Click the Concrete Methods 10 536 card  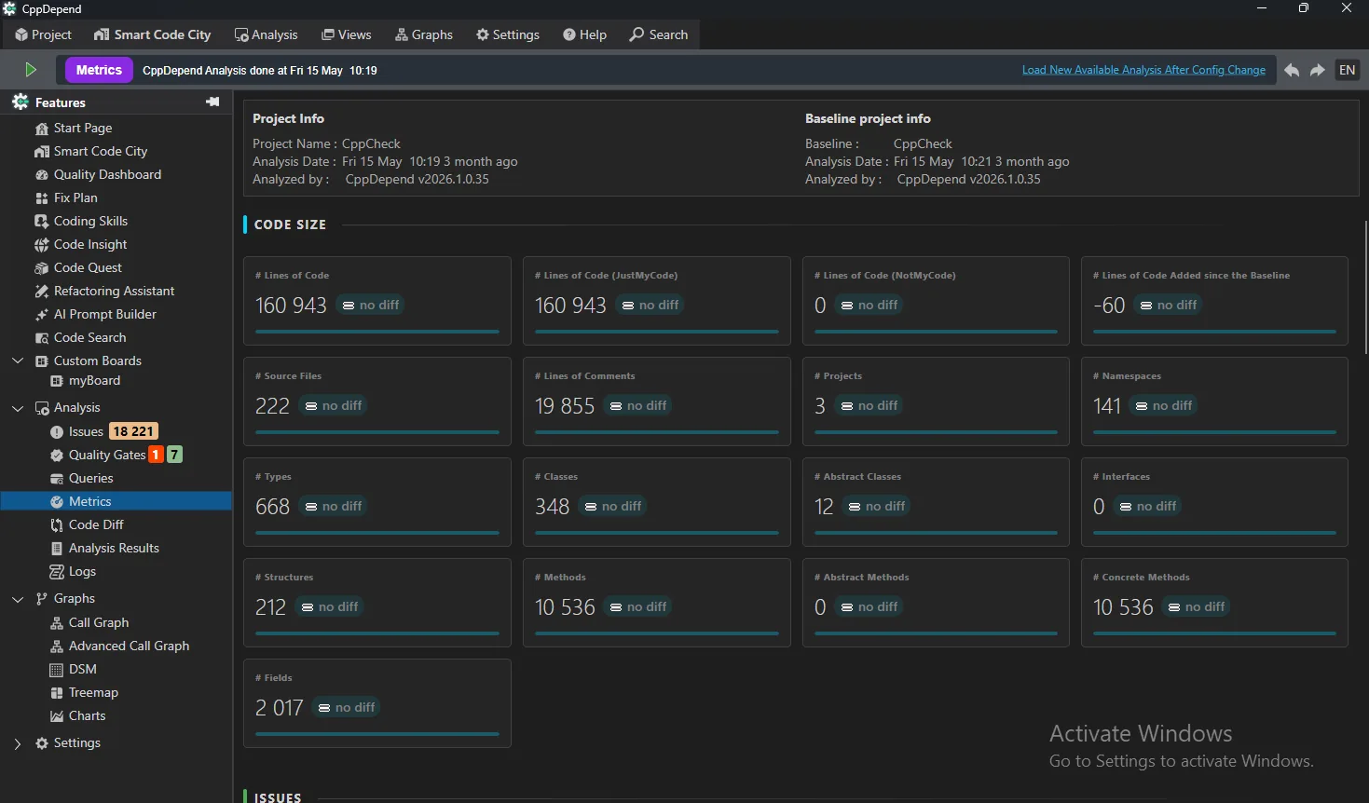pos(1214,603)
